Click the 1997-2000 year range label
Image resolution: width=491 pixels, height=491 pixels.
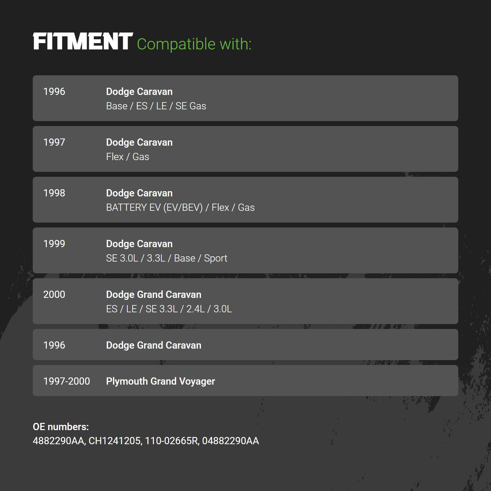pos(66,381)
